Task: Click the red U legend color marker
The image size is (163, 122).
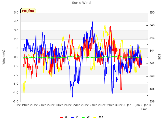Action: (x=61, y=117)
